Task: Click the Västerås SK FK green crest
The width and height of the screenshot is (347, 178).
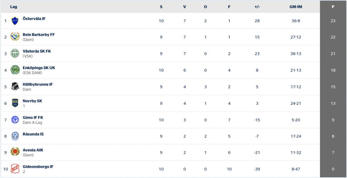Action: [15, 53]
